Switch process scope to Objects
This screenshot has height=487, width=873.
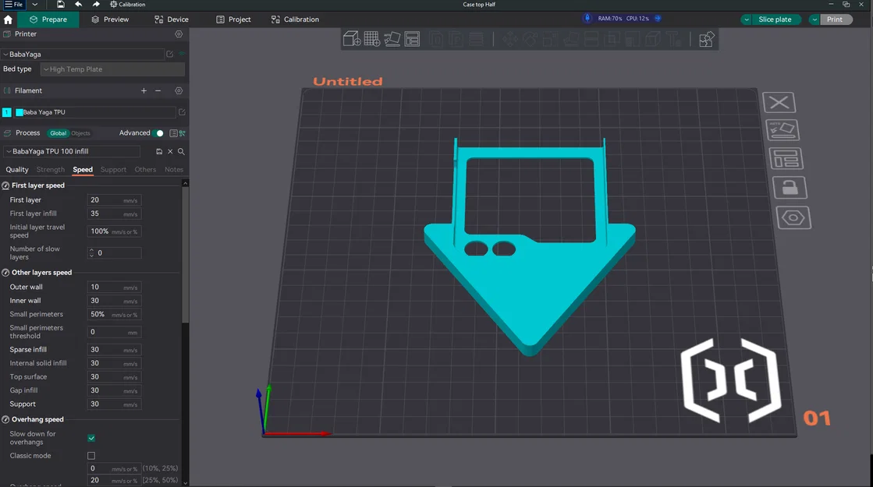tap(80, 133)
